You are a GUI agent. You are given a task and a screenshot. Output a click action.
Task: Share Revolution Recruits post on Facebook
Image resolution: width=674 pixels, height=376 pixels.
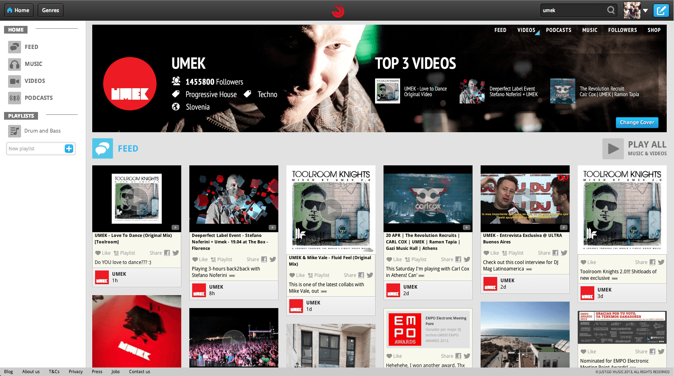click(x=458, y=260)
